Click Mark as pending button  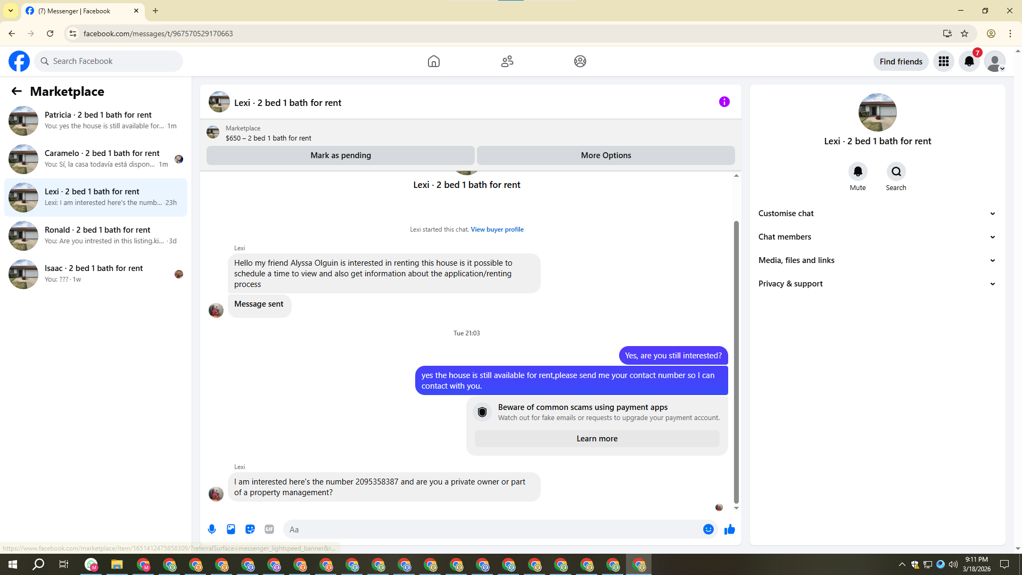pos(341,155)
